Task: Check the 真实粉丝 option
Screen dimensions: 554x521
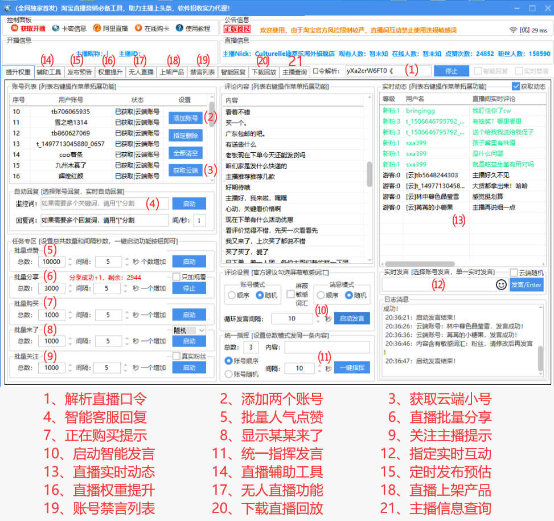Action: pyautogui.click(x=176, y=356)
